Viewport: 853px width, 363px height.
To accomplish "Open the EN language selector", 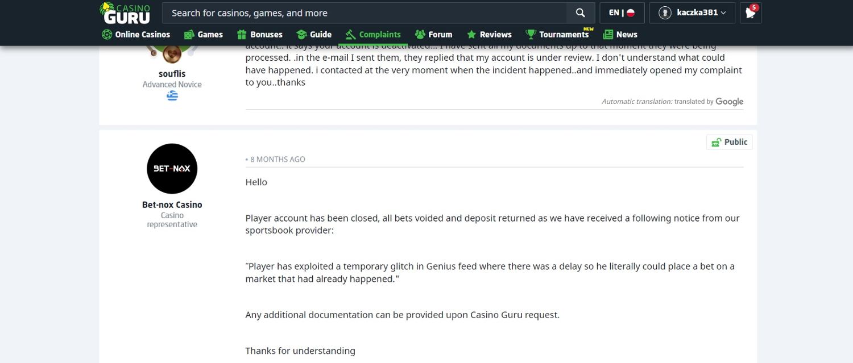I will coord(622,13).
